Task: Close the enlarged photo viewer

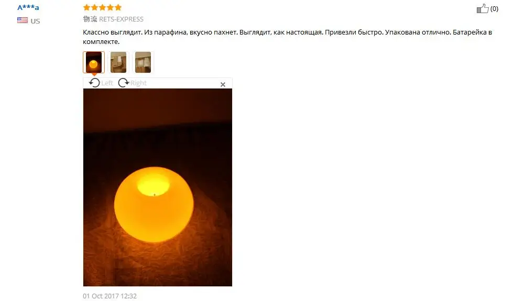Action: 223,84
